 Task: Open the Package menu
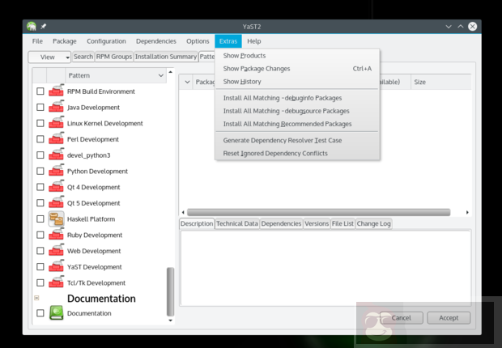[65, 41]
